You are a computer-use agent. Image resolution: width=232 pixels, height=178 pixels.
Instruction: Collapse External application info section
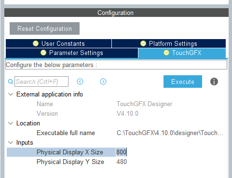(11, 94)
